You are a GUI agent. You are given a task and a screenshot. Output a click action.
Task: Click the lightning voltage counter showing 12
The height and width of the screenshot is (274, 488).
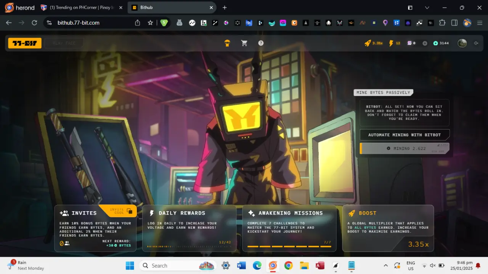tap(395, 43)
